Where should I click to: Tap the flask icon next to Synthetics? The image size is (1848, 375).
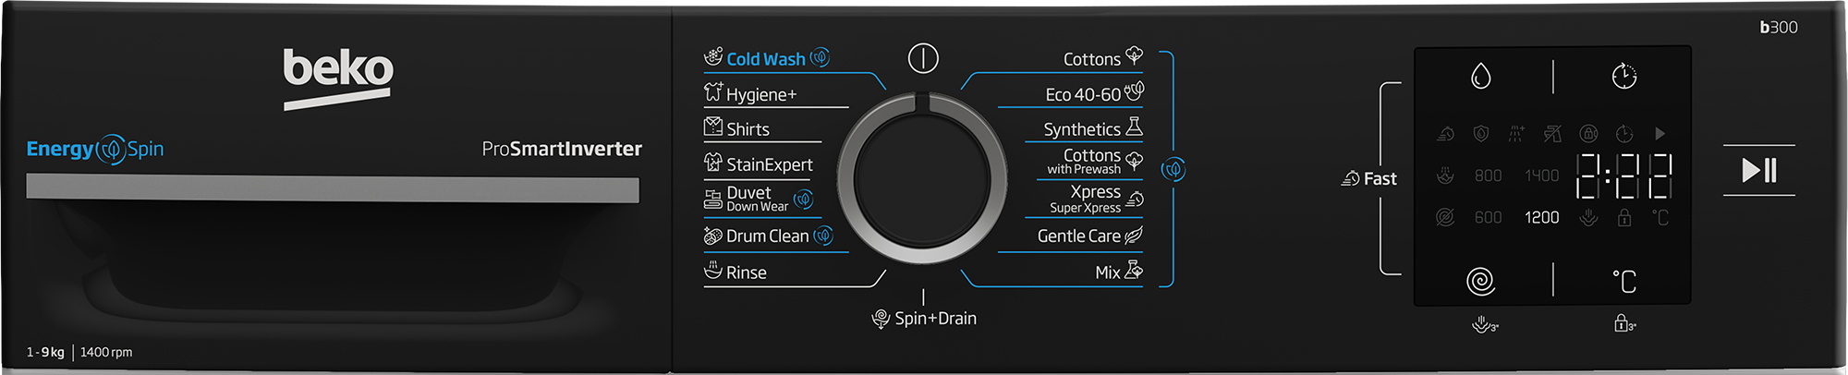pos(1135,127)
